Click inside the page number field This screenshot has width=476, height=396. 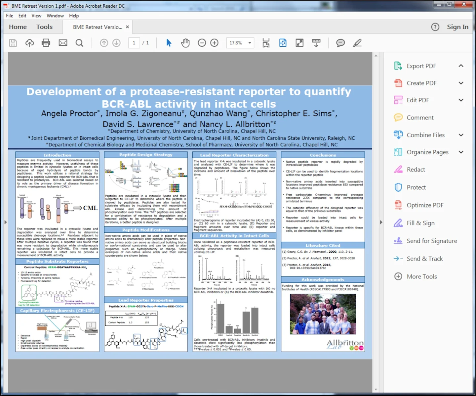coord(134,43)
